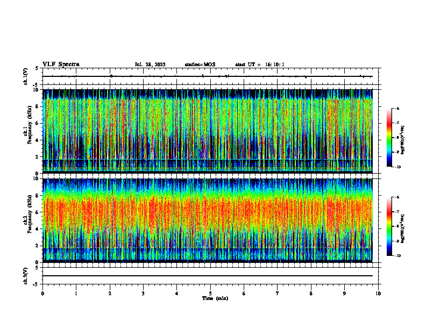Click time axis tick label "5"
The image size is (426, 329).
tap(210, 294)
